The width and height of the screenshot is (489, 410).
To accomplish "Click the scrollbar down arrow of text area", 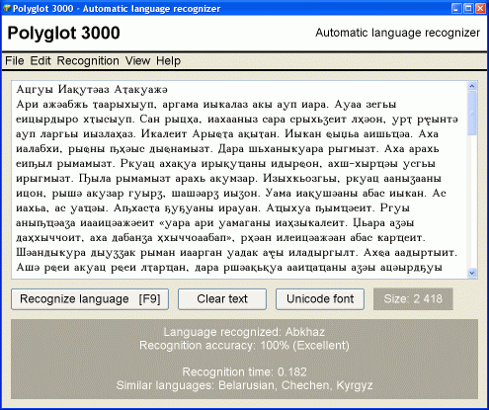I will coord(472,273).
